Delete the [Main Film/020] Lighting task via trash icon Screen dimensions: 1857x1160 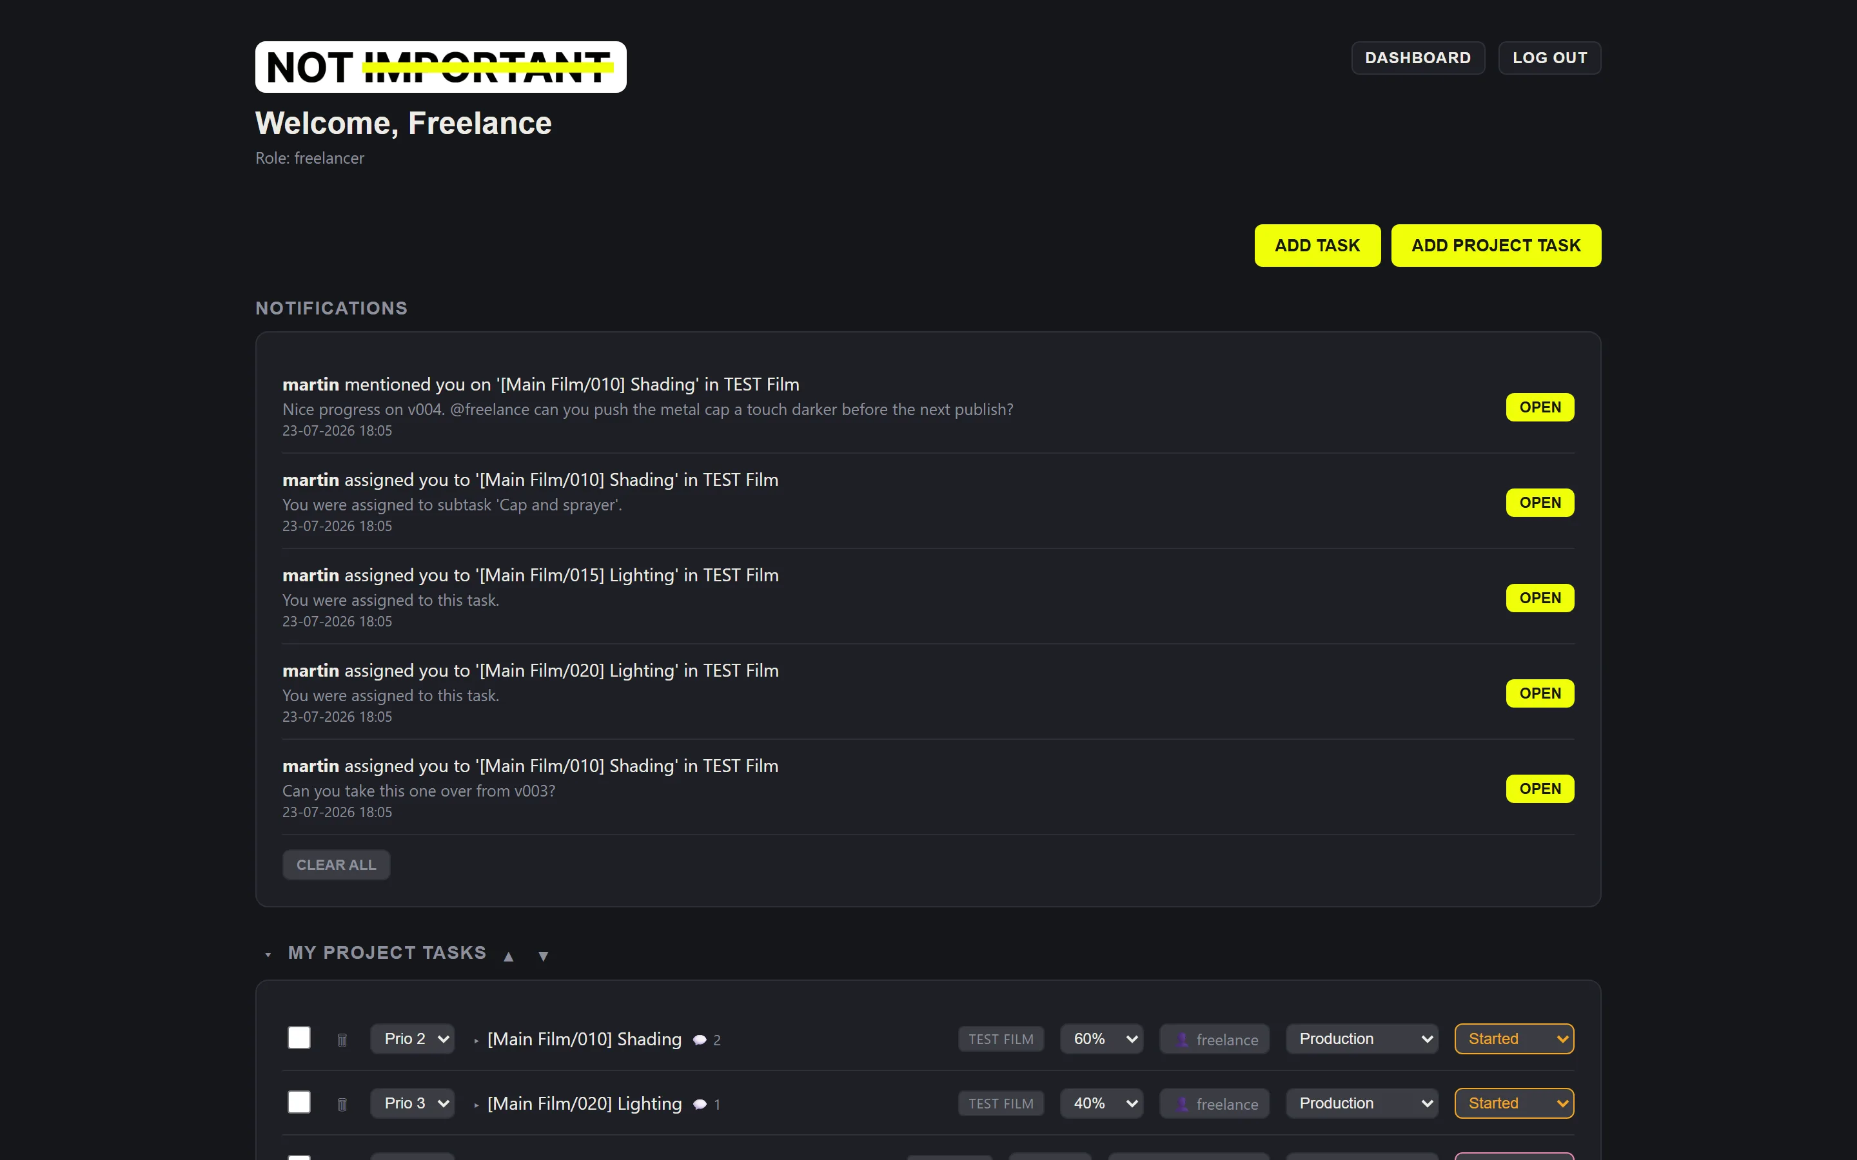(x=342, y=1104)
